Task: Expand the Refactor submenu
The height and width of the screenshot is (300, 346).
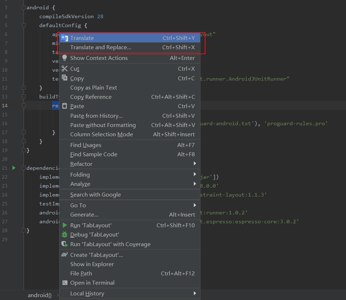Action: pos(130,164)
